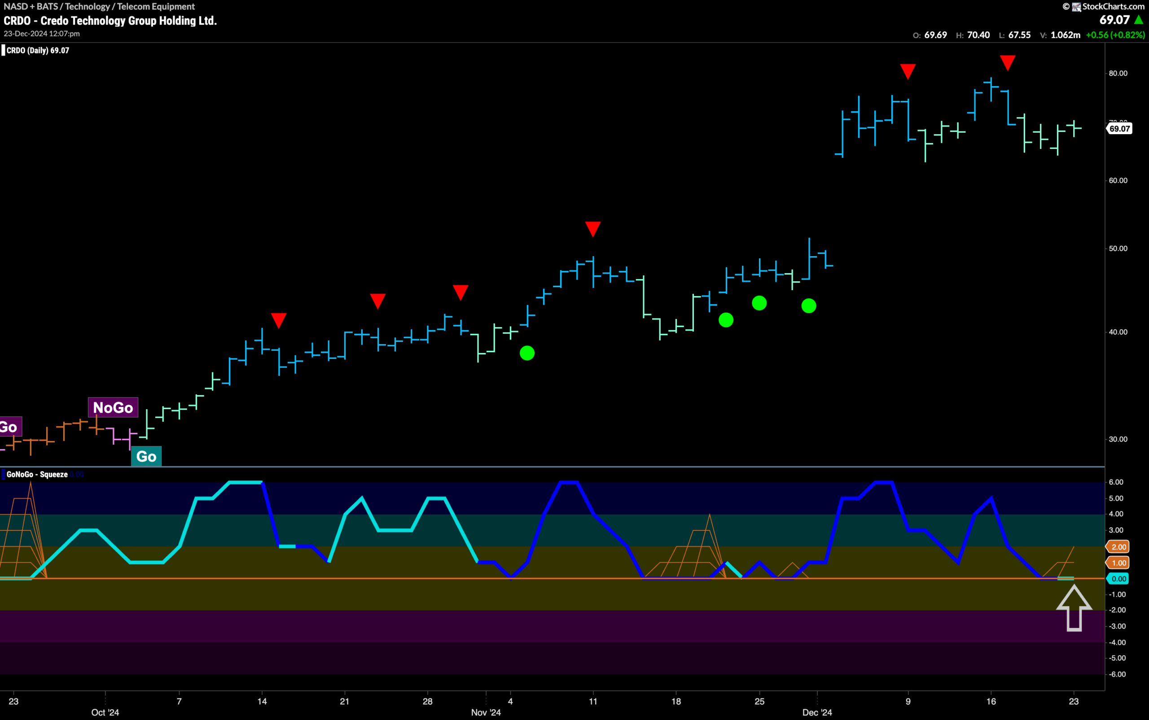Click the cyan 0.00 oscillator value tag
This screenshot has height=720, width=1149.
pyautogui.click(x=1118, y=579)
